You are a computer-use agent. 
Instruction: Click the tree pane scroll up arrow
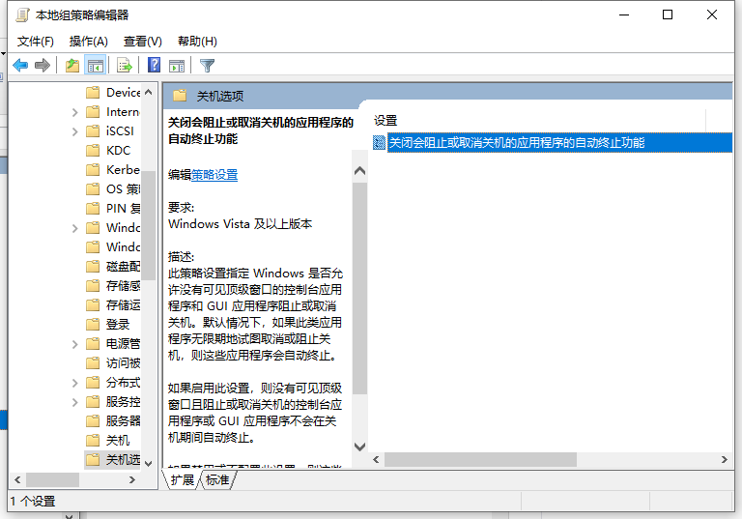coord(148,92)
